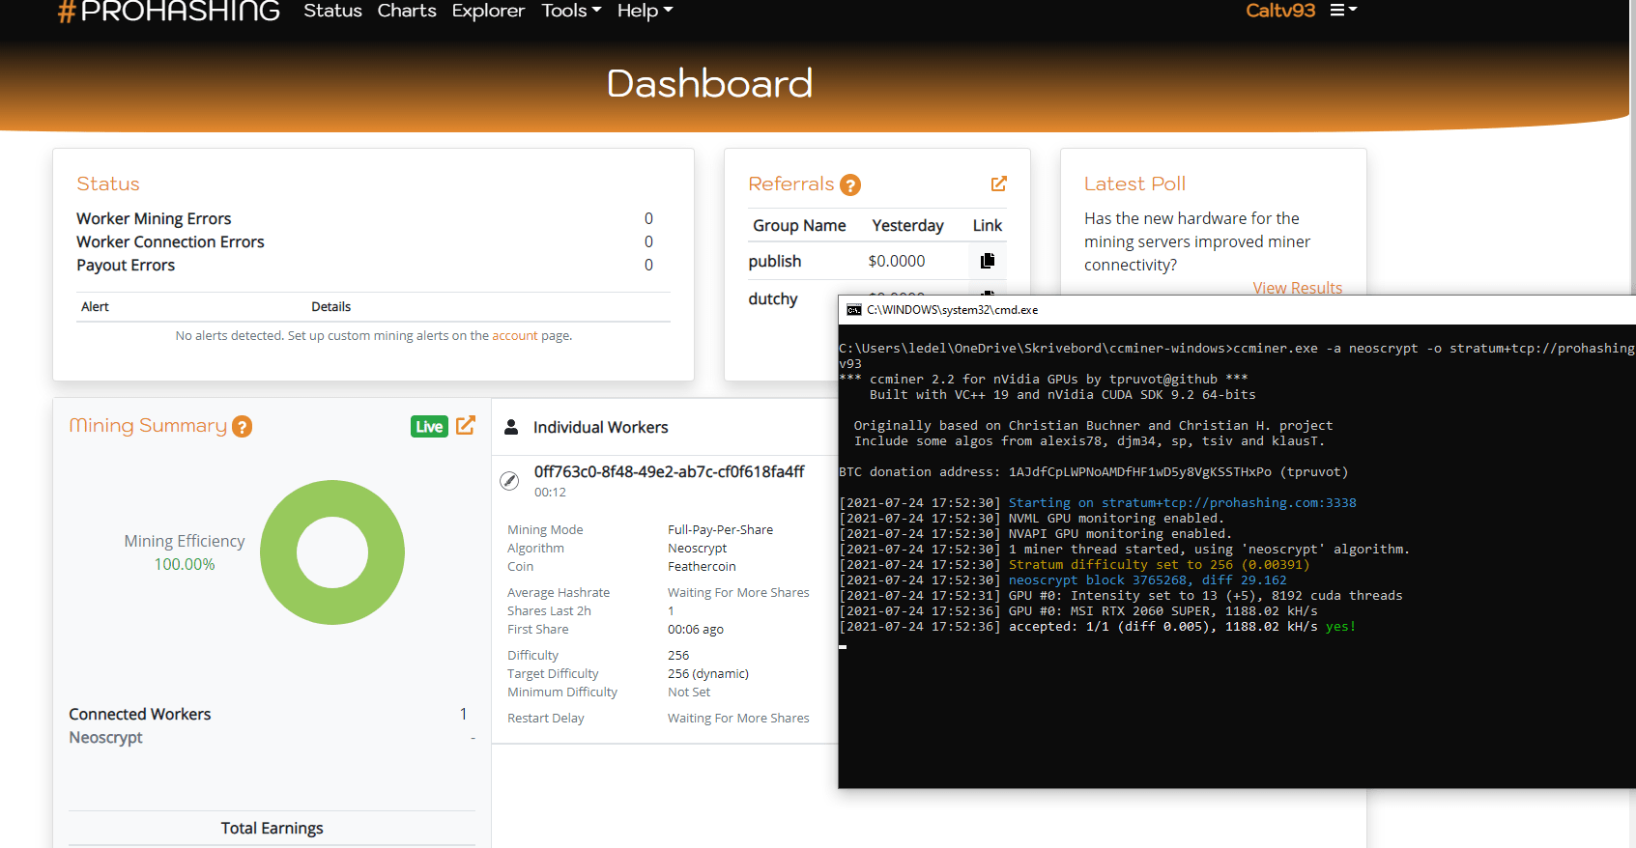Open the Charts nav item
1636x848 pixels.
coord(407,11)
